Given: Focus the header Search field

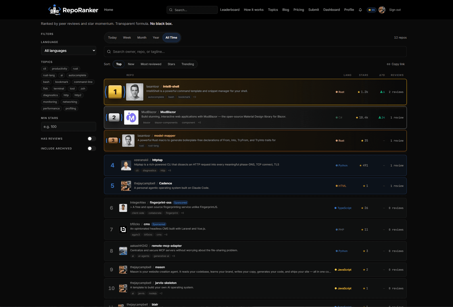Looking at the screenshot, I should [x=192, y=10].
